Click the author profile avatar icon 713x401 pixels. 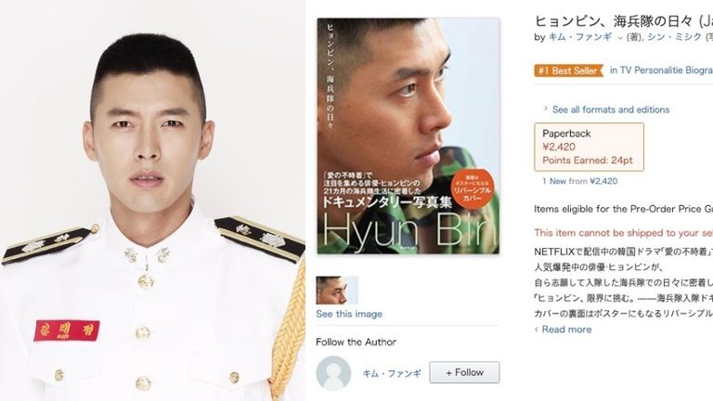coord(333,373)
